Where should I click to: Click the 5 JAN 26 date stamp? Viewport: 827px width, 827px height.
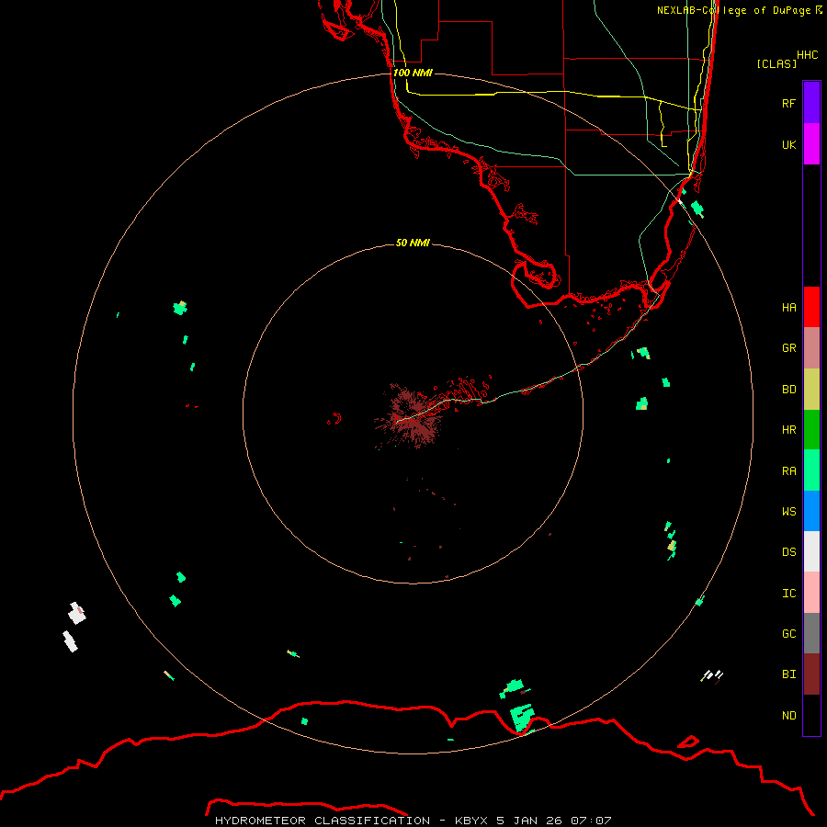[x=529, y=821]
